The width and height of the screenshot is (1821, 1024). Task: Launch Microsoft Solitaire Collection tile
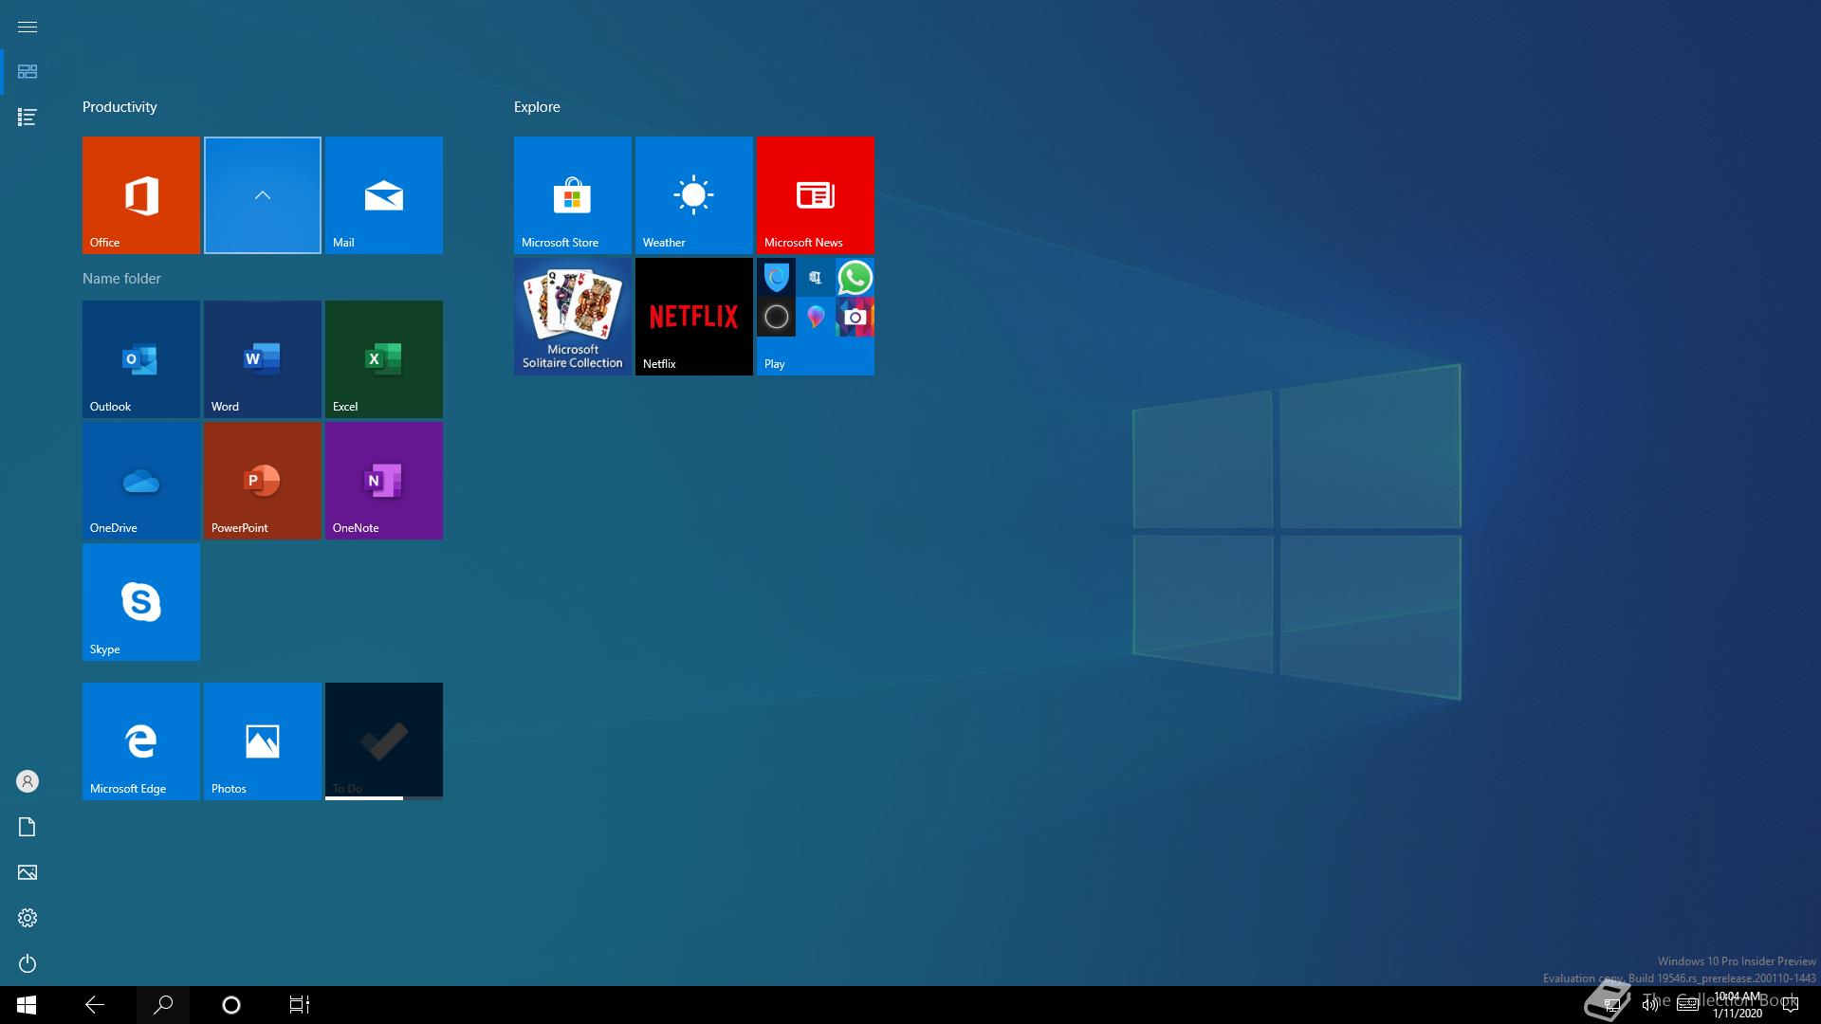pyautogui.click(x=573, y=317)
